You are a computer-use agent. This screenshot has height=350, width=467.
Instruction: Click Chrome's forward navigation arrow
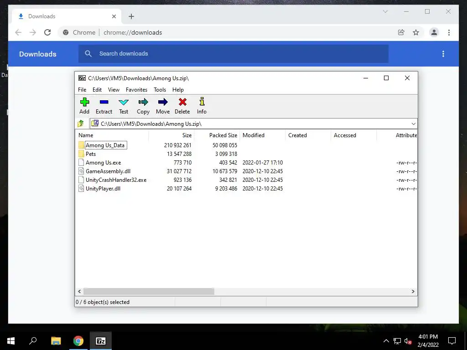pos(33,32)
